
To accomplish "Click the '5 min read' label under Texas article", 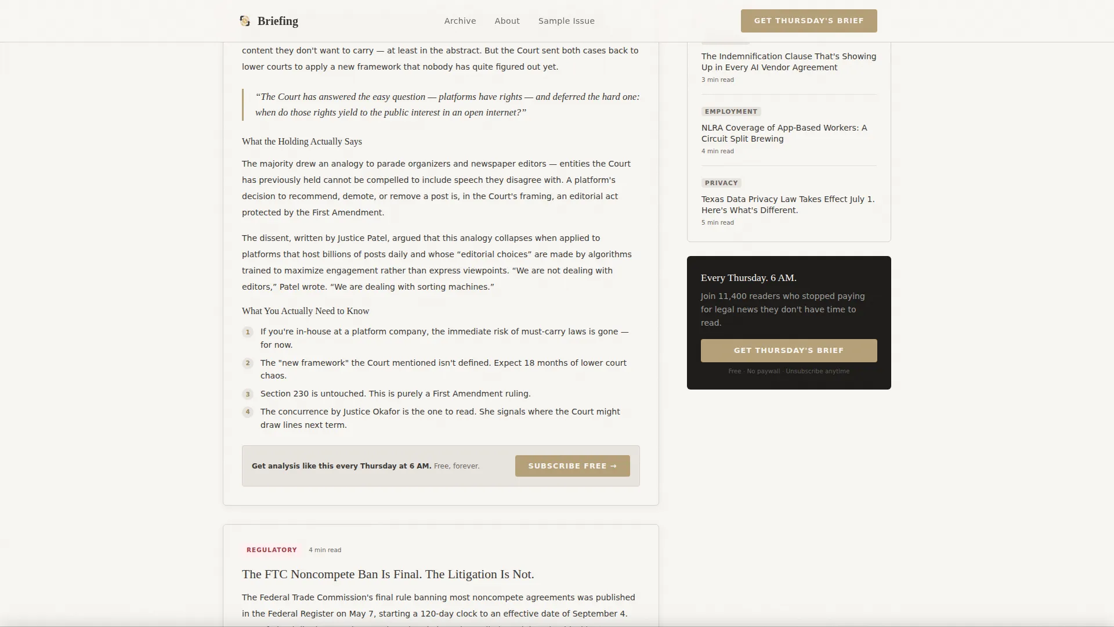I will (x=718, y=222).
